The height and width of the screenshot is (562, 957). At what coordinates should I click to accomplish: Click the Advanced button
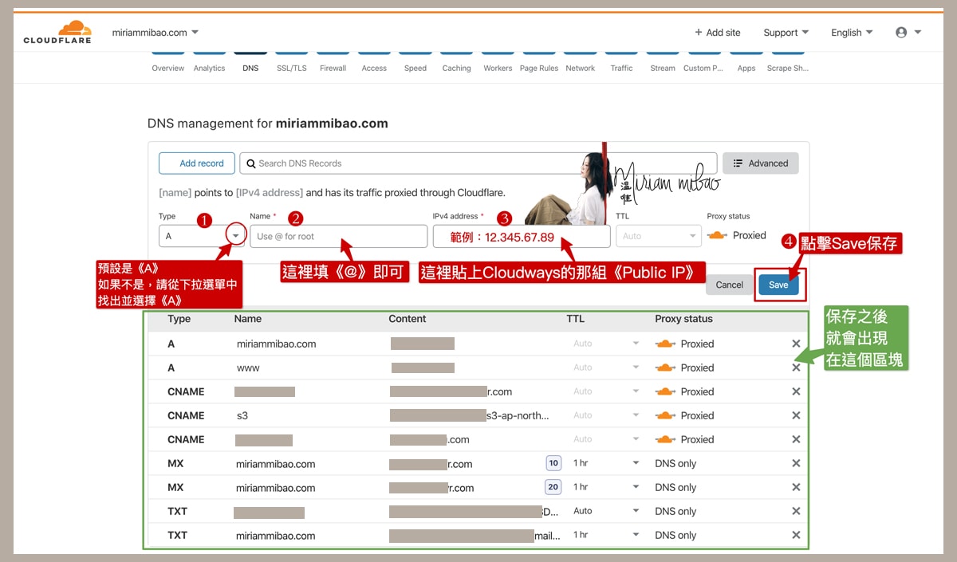[760, 163]
